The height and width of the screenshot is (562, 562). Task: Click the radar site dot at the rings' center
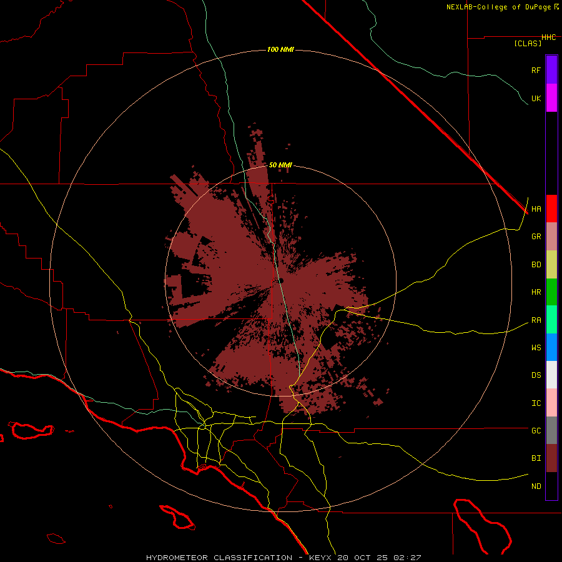click(280, 280)
